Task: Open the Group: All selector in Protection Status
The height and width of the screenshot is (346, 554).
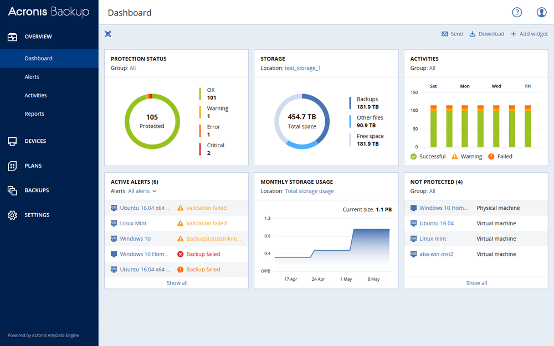Action: pyautogui.click(x=132, y=68)
